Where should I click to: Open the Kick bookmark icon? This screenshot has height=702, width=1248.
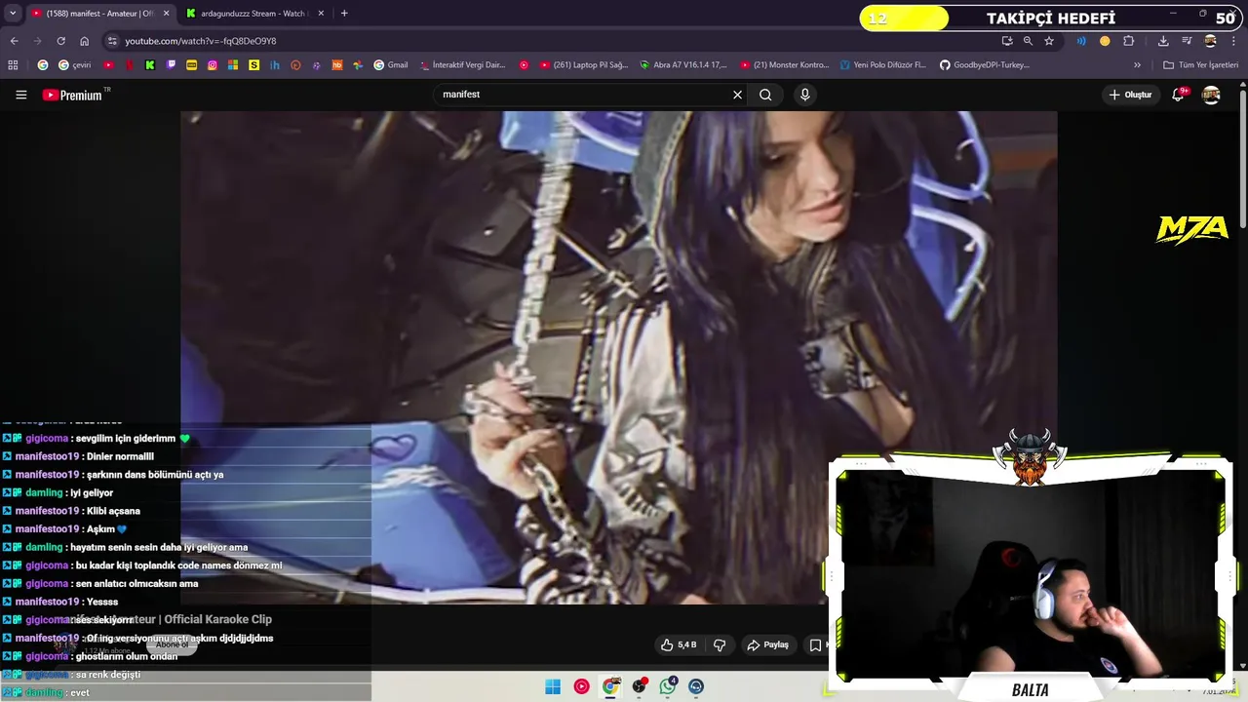pyautogui.click(x=150, y=65)
